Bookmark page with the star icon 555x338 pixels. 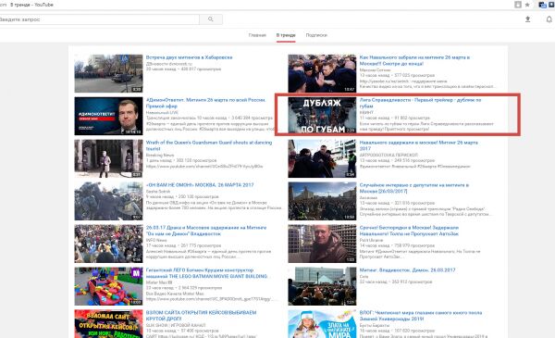pos(527,5)
